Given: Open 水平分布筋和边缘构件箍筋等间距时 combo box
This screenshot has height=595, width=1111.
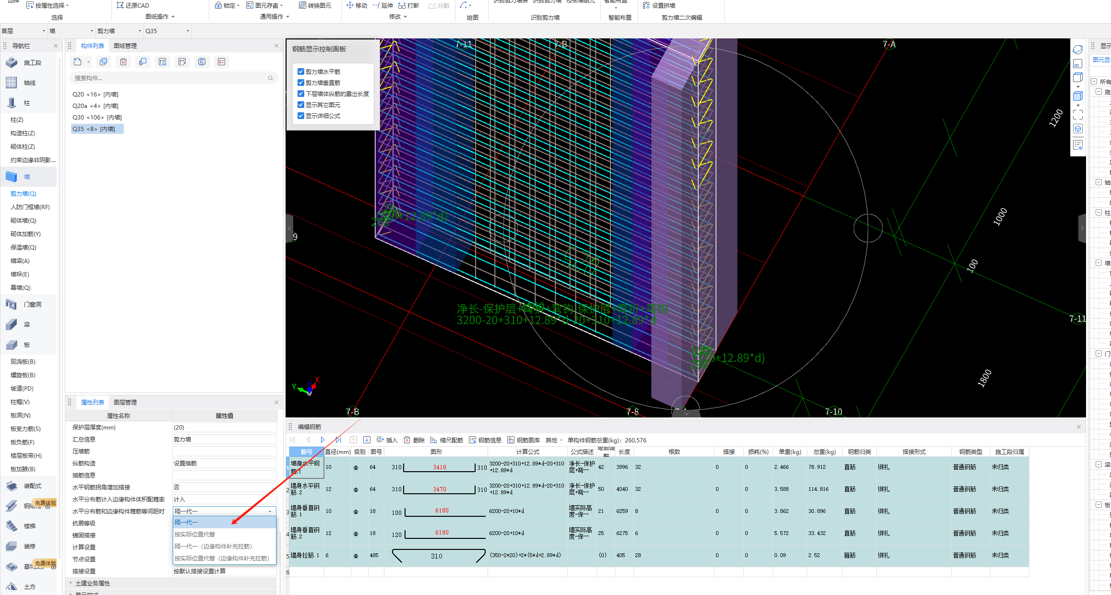Looking at the screenshot, I should [x=224, y=511].
